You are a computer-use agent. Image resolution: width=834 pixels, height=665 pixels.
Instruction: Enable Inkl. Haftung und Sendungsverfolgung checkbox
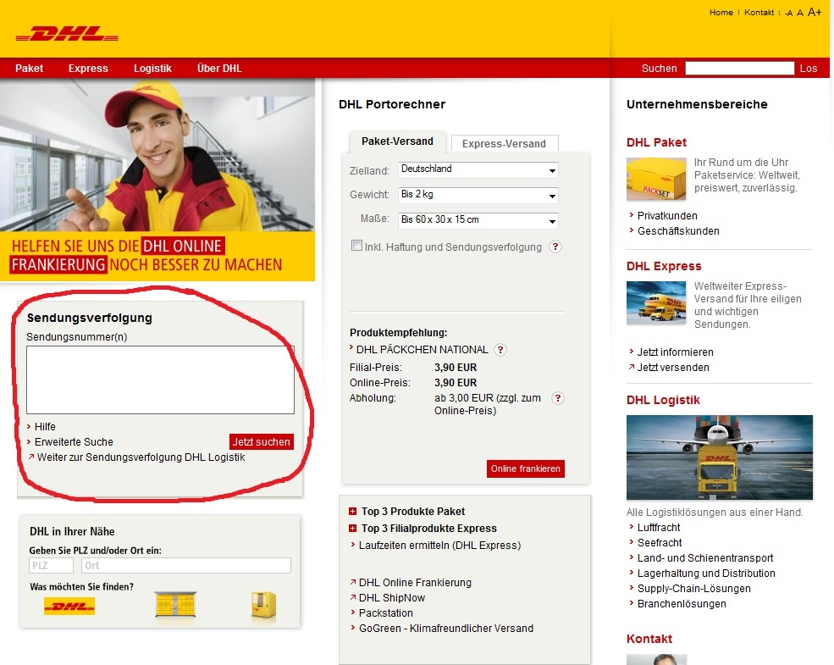[x=357, y=246]
